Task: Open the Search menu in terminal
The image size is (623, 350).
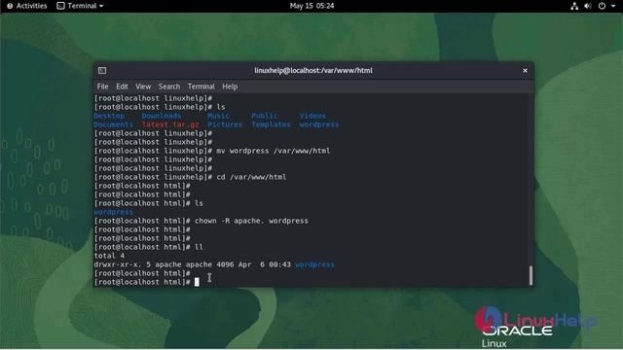Action: pos(169,87)
